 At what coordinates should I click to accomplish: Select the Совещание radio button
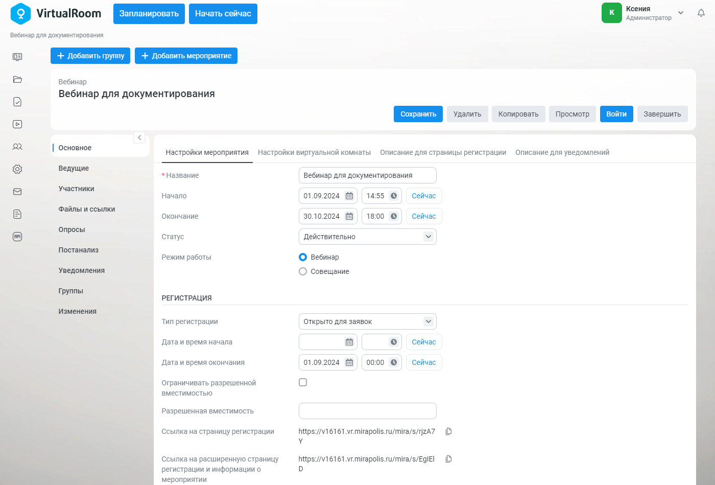pos(303,271)
